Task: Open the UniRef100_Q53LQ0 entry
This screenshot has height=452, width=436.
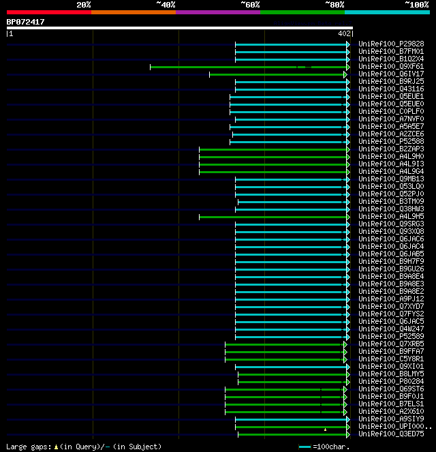Action: 391,186
